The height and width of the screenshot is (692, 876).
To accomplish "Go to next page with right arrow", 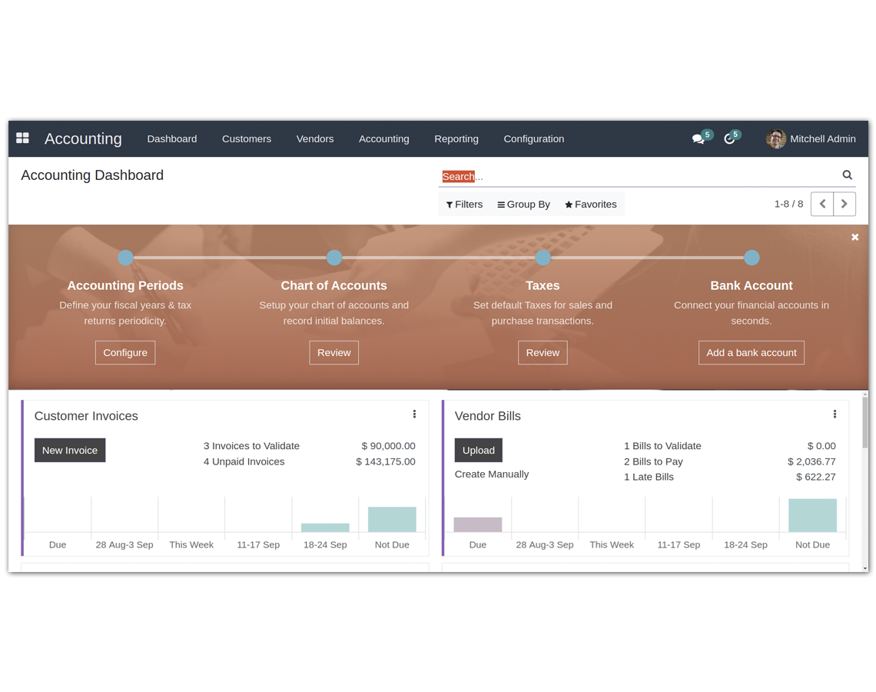I will tap(844, 205).
